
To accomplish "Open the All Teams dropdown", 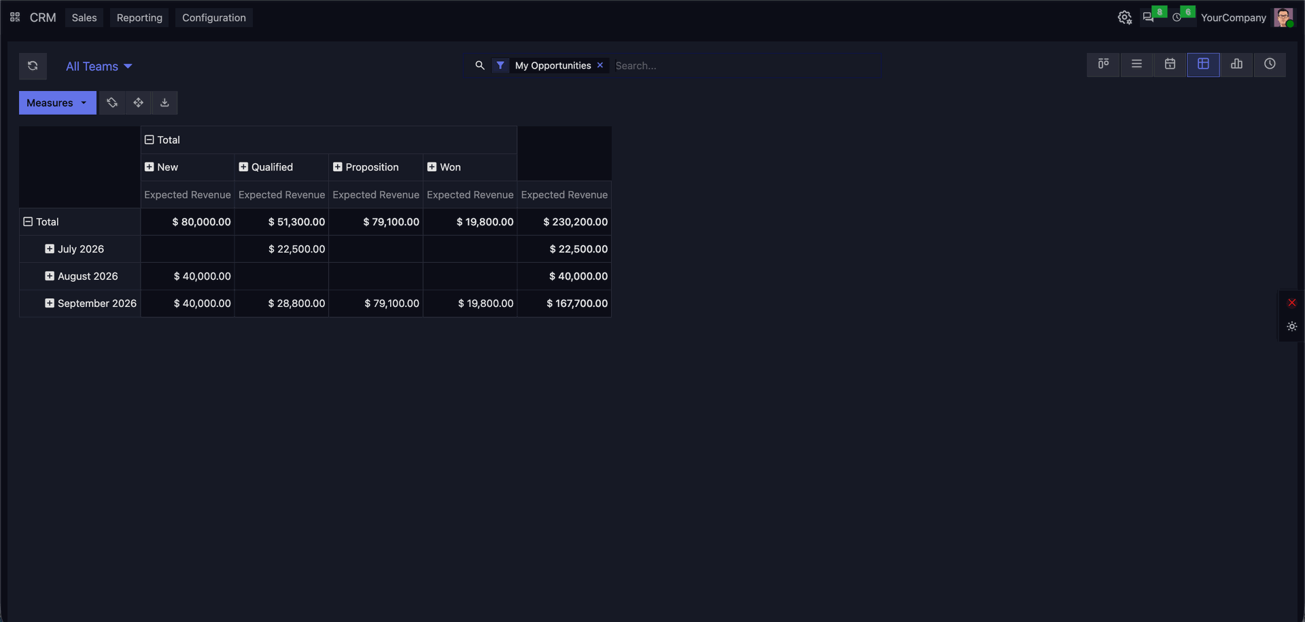I will click(x=99, y=66).
